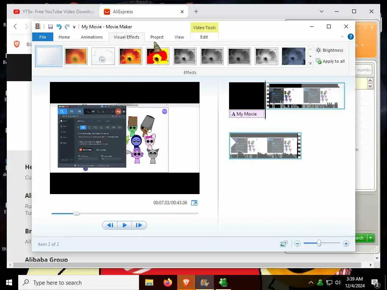Apply the vivid red-yellow posterize effect
Viewport: 387px width, 290px height.
coord(158,57)
